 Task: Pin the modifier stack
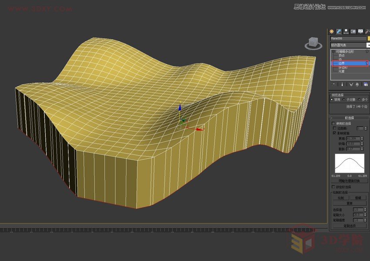click(333, 84)
